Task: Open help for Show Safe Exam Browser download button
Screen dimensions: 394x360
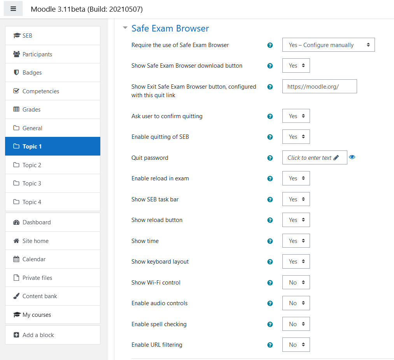Action: (x=270, y=66)
